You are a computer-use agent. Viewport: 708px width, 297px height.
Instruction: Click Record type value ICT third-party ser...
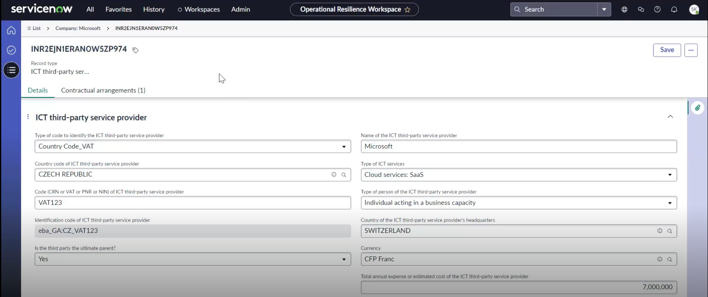point(60,72)
